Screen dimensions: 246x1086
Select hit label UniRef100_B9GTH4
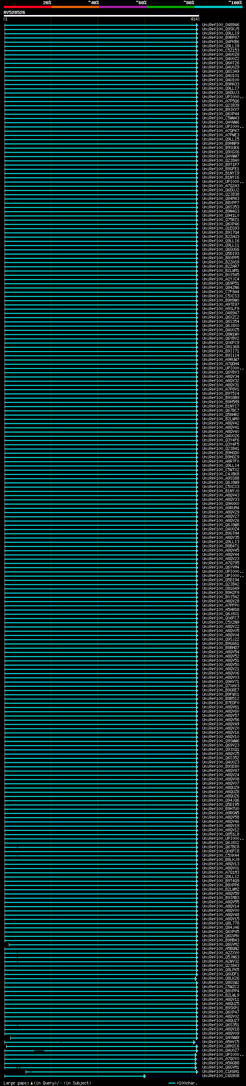click(221, 533)
